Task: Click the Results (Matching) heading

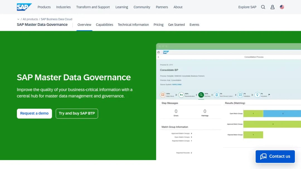Action: (235, 103)
